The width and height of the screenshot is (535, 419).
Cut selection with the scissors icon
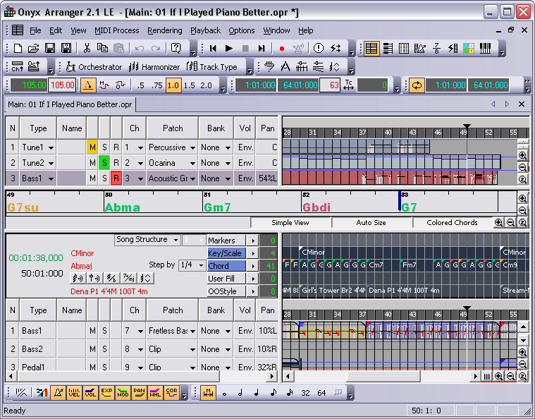(x=87, y=49)
